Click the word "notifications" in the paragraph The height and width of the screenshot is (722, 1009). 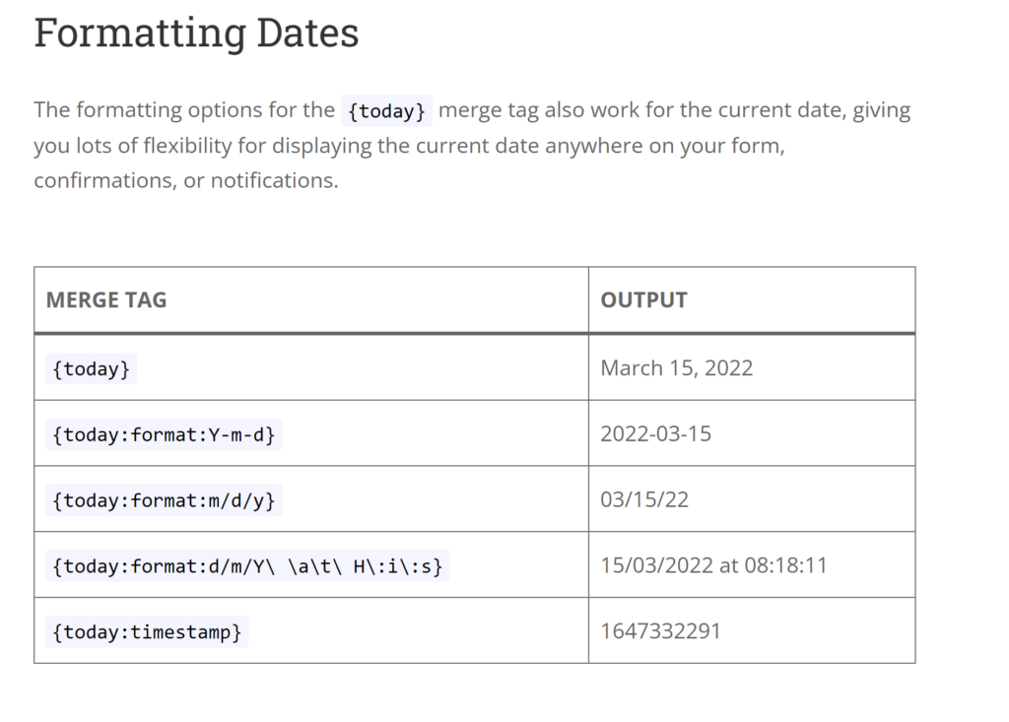[273, 181]
